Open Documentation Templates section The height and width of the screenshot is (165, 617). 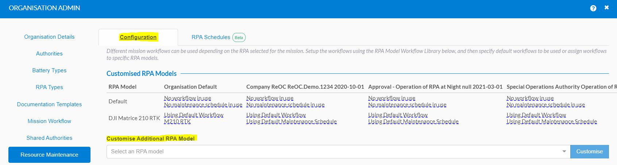tap(49, 104)
